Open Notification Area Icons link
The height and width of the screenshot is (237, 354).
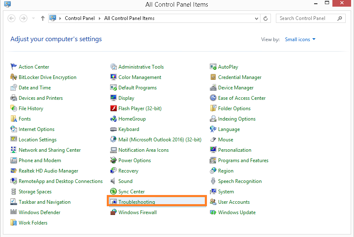tap(144, 150)
